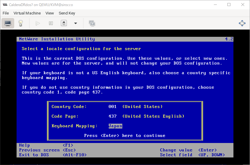Click NetWare Installation Utility title
This screenshot has width=250, height=165.
click(x=57, y=39)
